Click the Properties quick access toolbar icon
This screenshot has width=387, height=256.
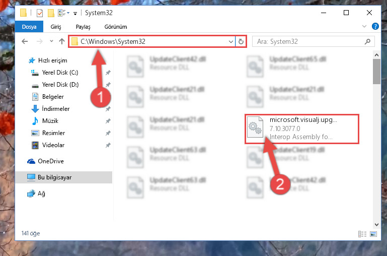pos(39,13)
